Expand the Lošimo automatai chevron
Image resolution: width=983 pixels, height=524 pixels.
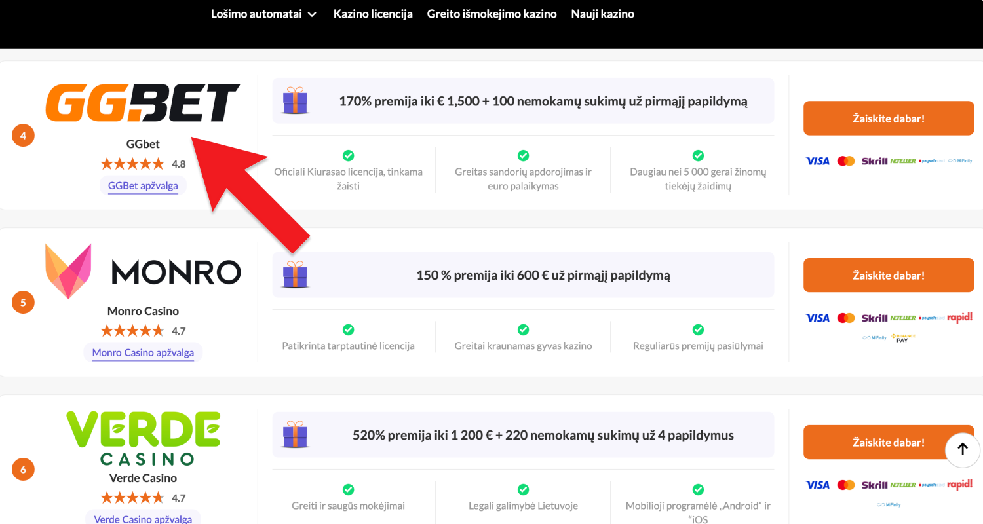pyautogui.click(x=312, y=14)
